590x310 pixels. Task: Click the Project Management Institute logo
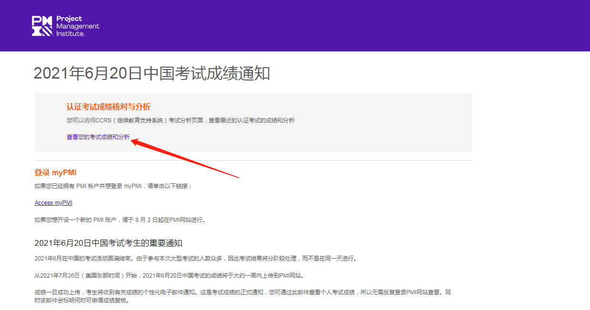tap(66, 26)
